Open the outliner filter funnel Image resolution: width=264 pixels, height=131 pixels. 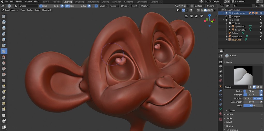click(x=257, y=6)
